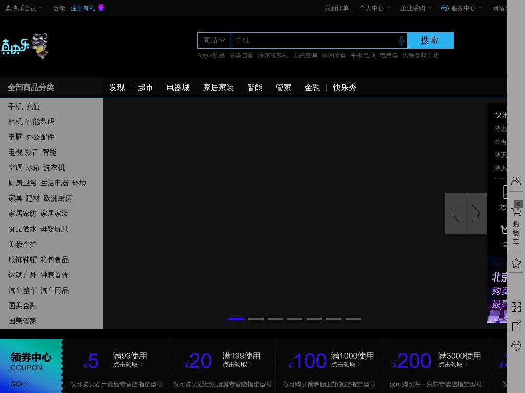Claim the ¥20 满199使用 coupon
The image size is (525, 393).
click(x=223, y=366)
